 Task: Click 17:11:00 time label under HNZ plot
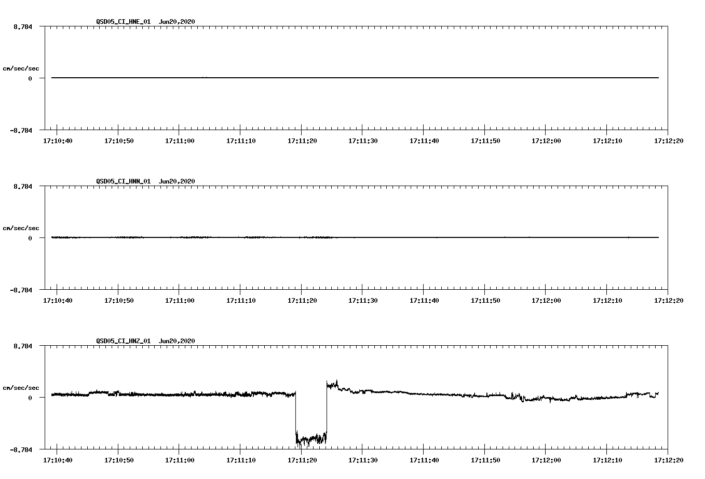(180, 460)
